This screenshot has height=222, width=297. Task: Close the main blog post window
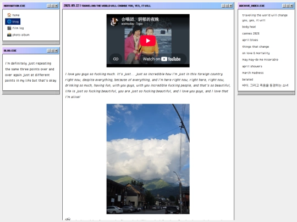[x=231, y=6]
